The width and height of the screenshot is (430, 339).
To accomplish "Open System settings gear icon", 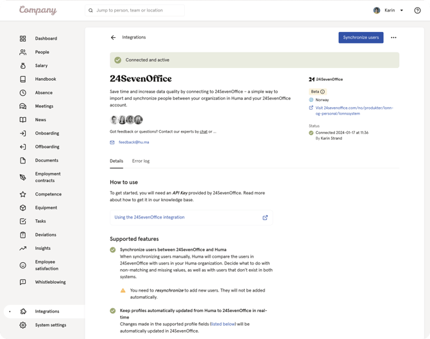I will (x=22, y=325).
